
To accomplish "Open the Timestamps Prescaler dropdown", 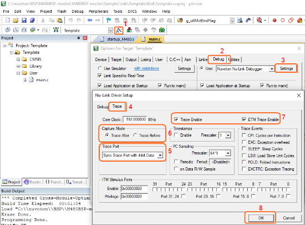I will (x=228, y=135).
